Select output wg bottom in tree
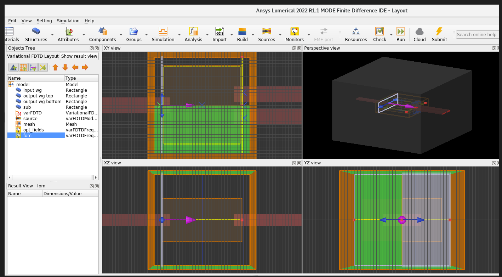Screen dimensions: 502x277 pyautogui.click(x=42, y=101)
